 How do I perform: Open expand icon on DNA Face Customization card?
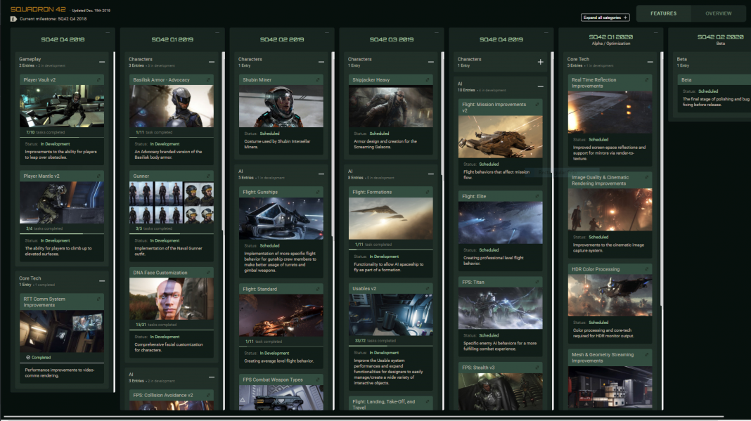208,273
